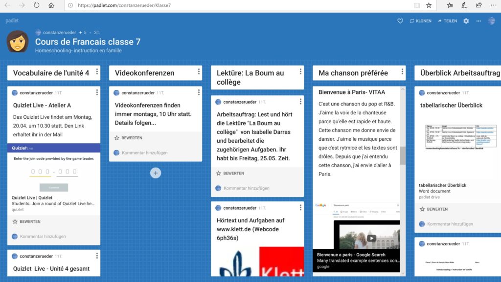Open options menu for Videokonferenzen column
This screenshot has width=501, height=282.
(x=199, y=72)
